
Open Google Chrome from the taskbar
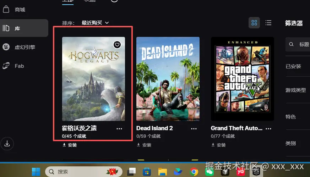194,172
